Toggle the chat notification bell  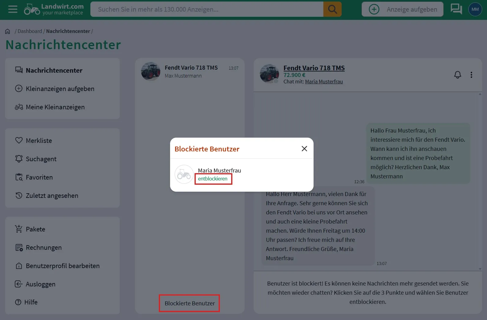click(x=457, y=75)
